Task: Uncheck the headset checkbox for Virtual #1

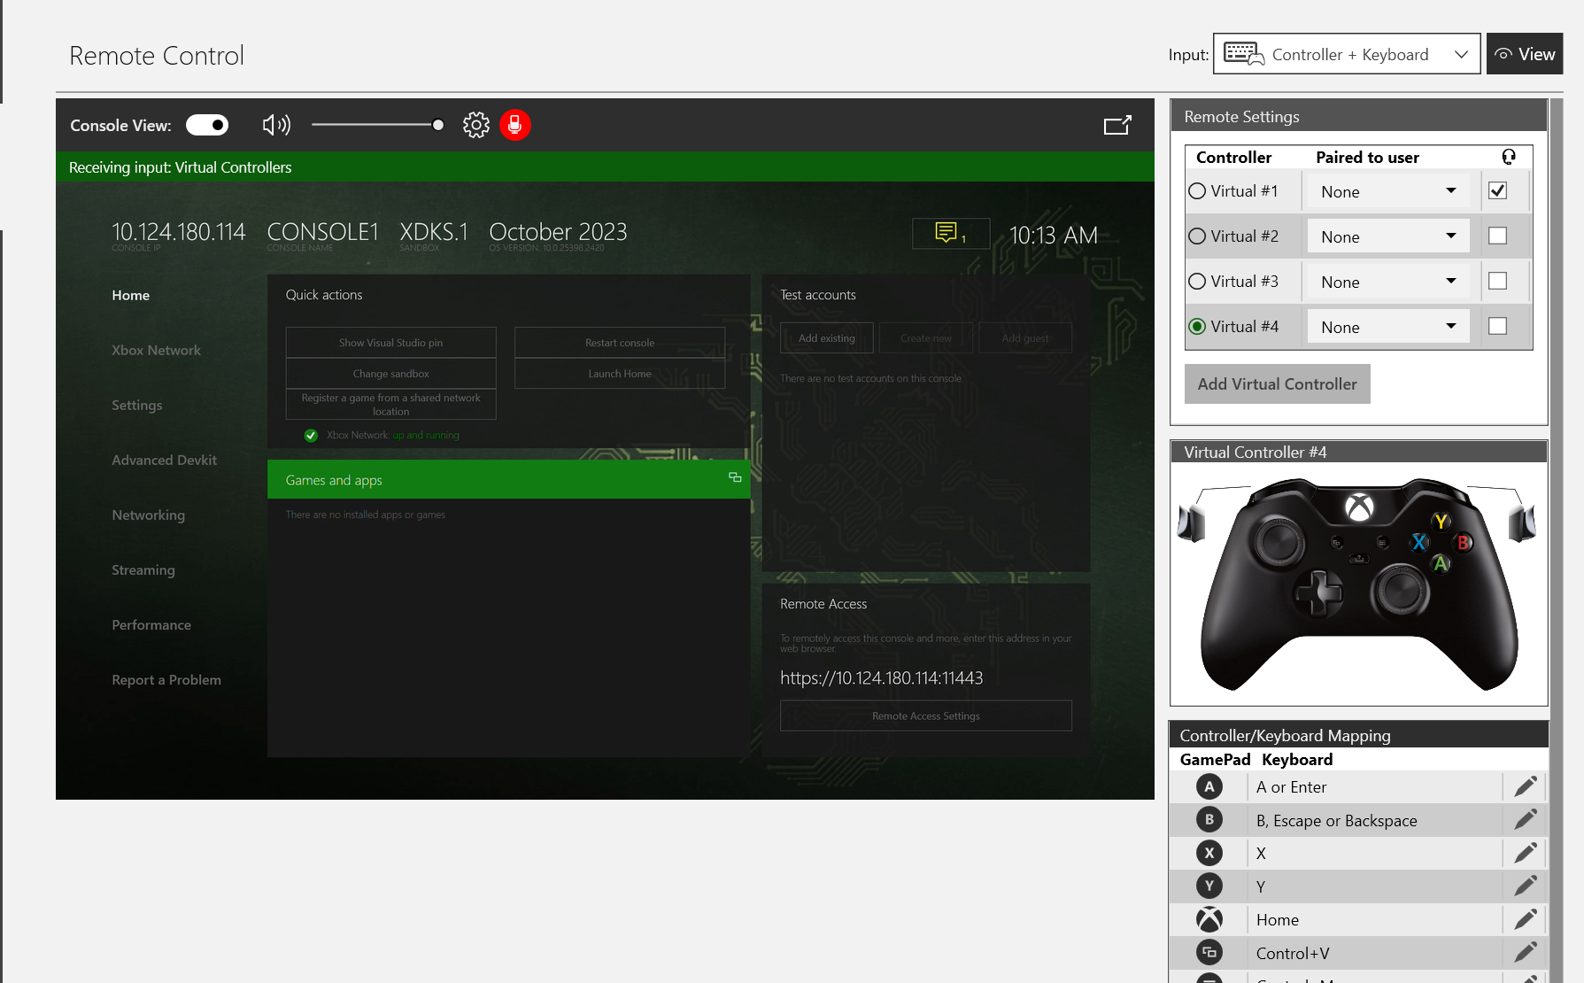Action: 1497,190
